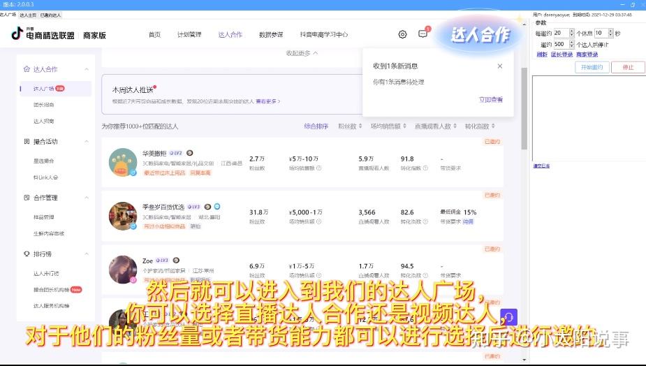Sort the creator list by 转化指数
Image resolution: width=646 pixels, height=366 pixels.
[x=480, y=126]
